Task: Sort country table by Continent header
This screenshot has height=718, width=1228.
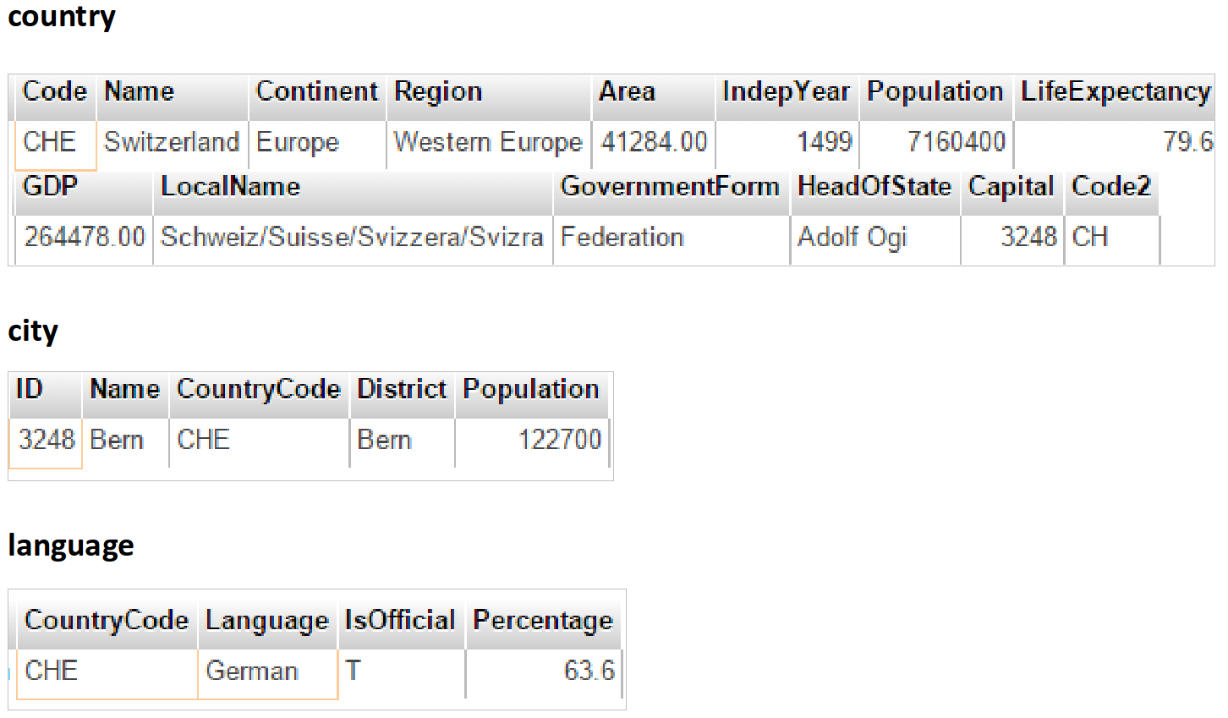Action: point(317,92)
